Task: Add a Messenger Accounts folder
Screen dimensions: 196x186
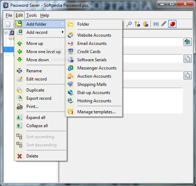Action: (x=94, y=68)
